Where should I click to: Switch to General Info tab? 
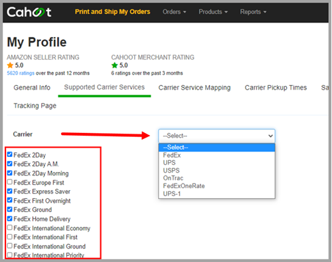[x=32, y=88]
